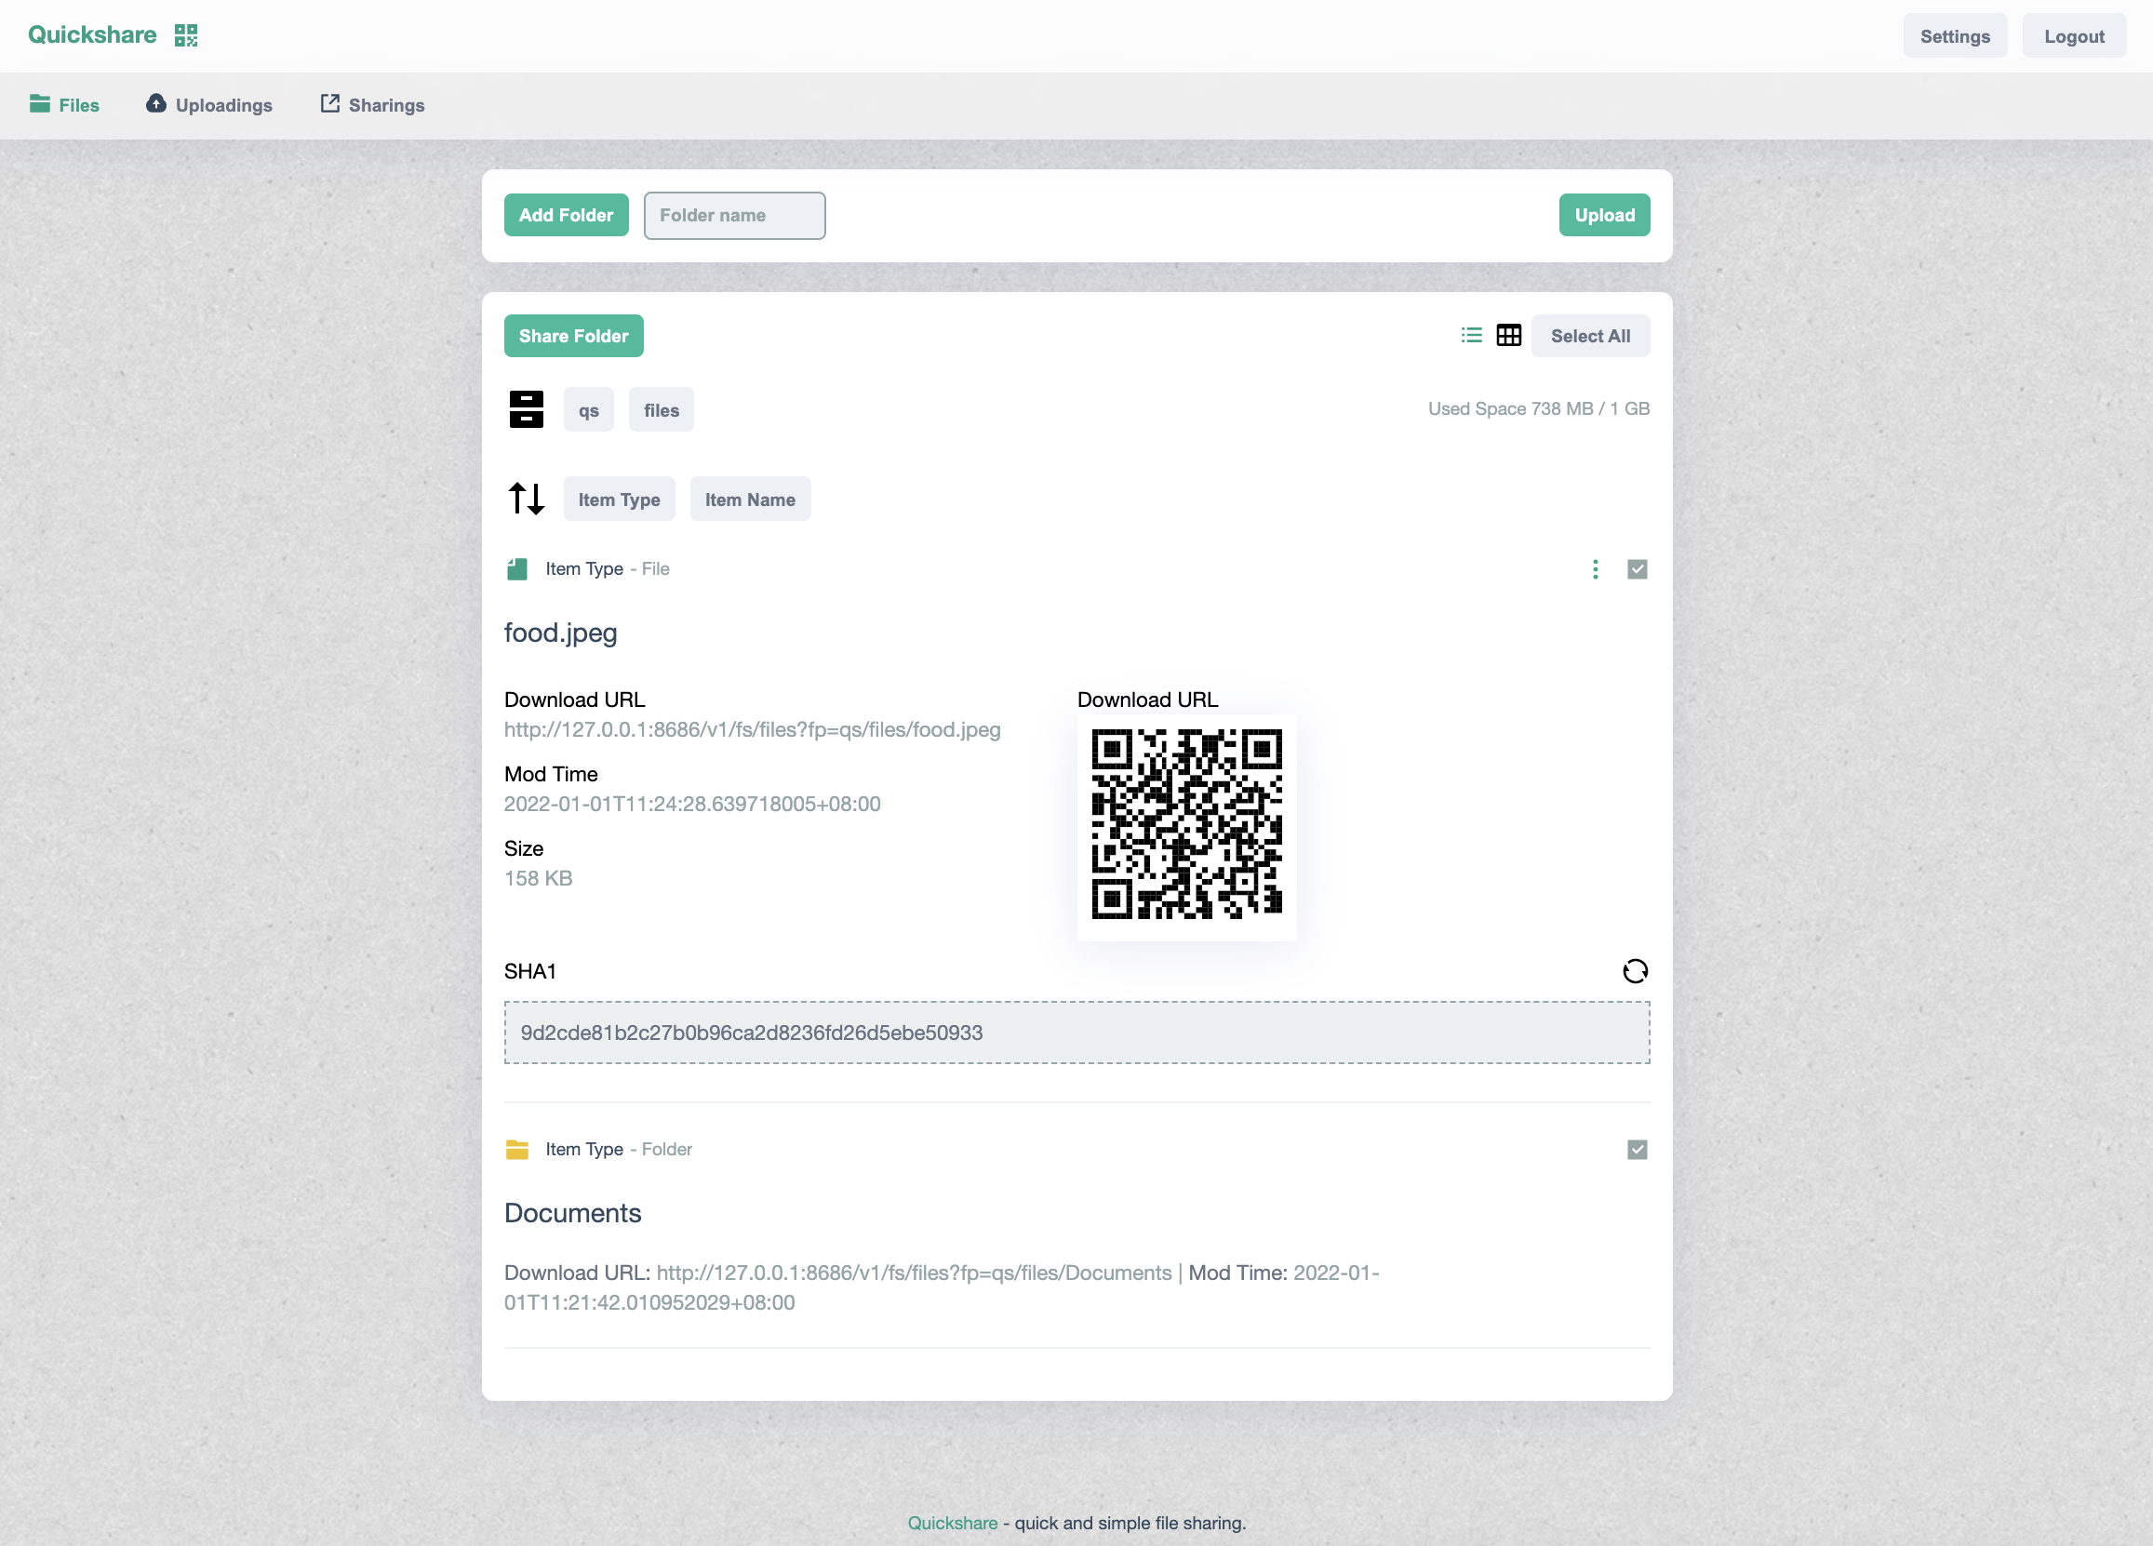The width and height of the screenshot is (2153, 1546).
Task: Click the Add Folder button
Action: pyautogui.click(x=566, y=216)
